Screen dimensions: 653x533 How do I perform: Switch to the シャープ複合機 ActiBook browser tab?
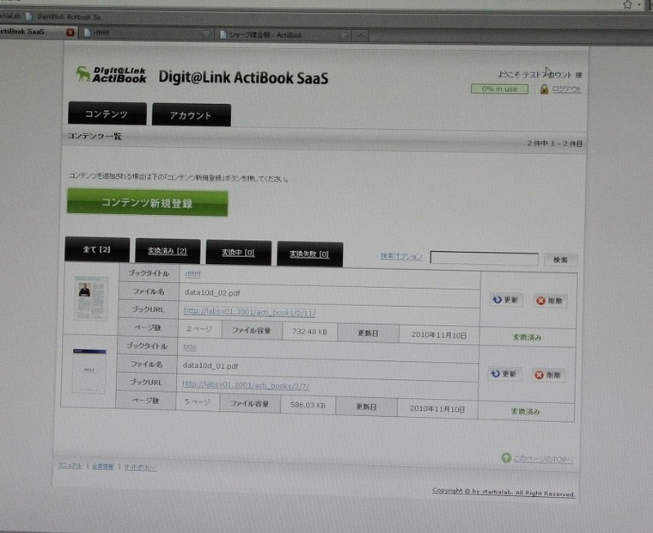pos(284,35)
